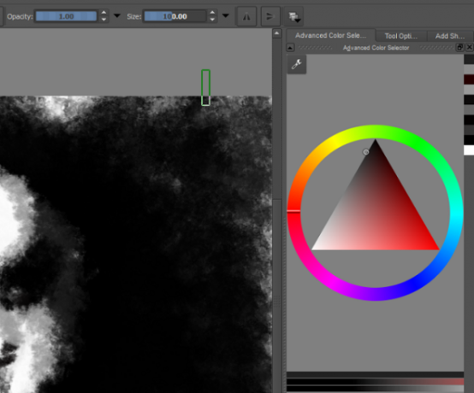Image resolution: width=474 pixels, height=393 pixels.
Task: Decrease Size with the down stepper arrow
Action: click(212, 20)
